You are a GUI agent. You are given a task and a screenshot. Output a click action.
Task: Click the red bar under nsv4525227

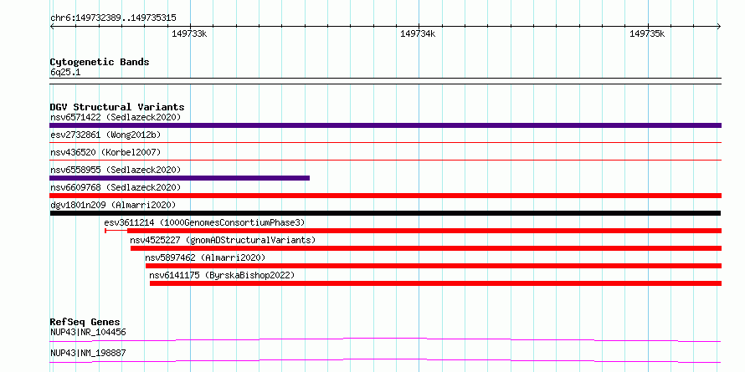426,248
